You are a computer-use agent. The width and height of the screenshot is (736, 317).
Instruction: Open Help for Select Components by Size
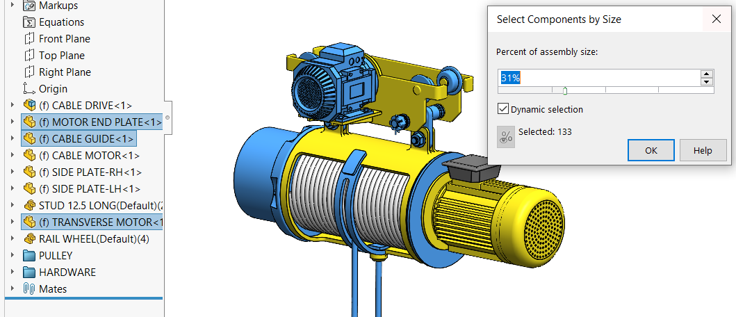coord(703,150)
